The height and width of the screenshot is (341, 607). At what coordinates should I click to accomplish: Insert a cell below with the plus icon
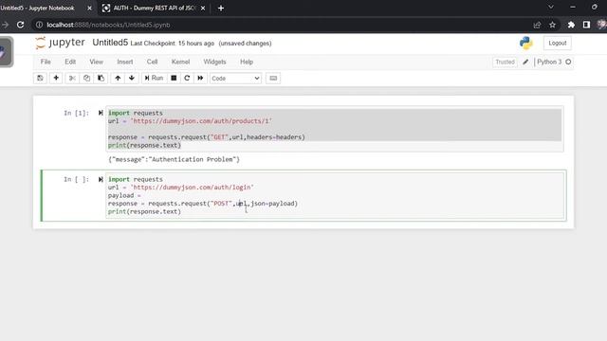(x=56, y=78)
